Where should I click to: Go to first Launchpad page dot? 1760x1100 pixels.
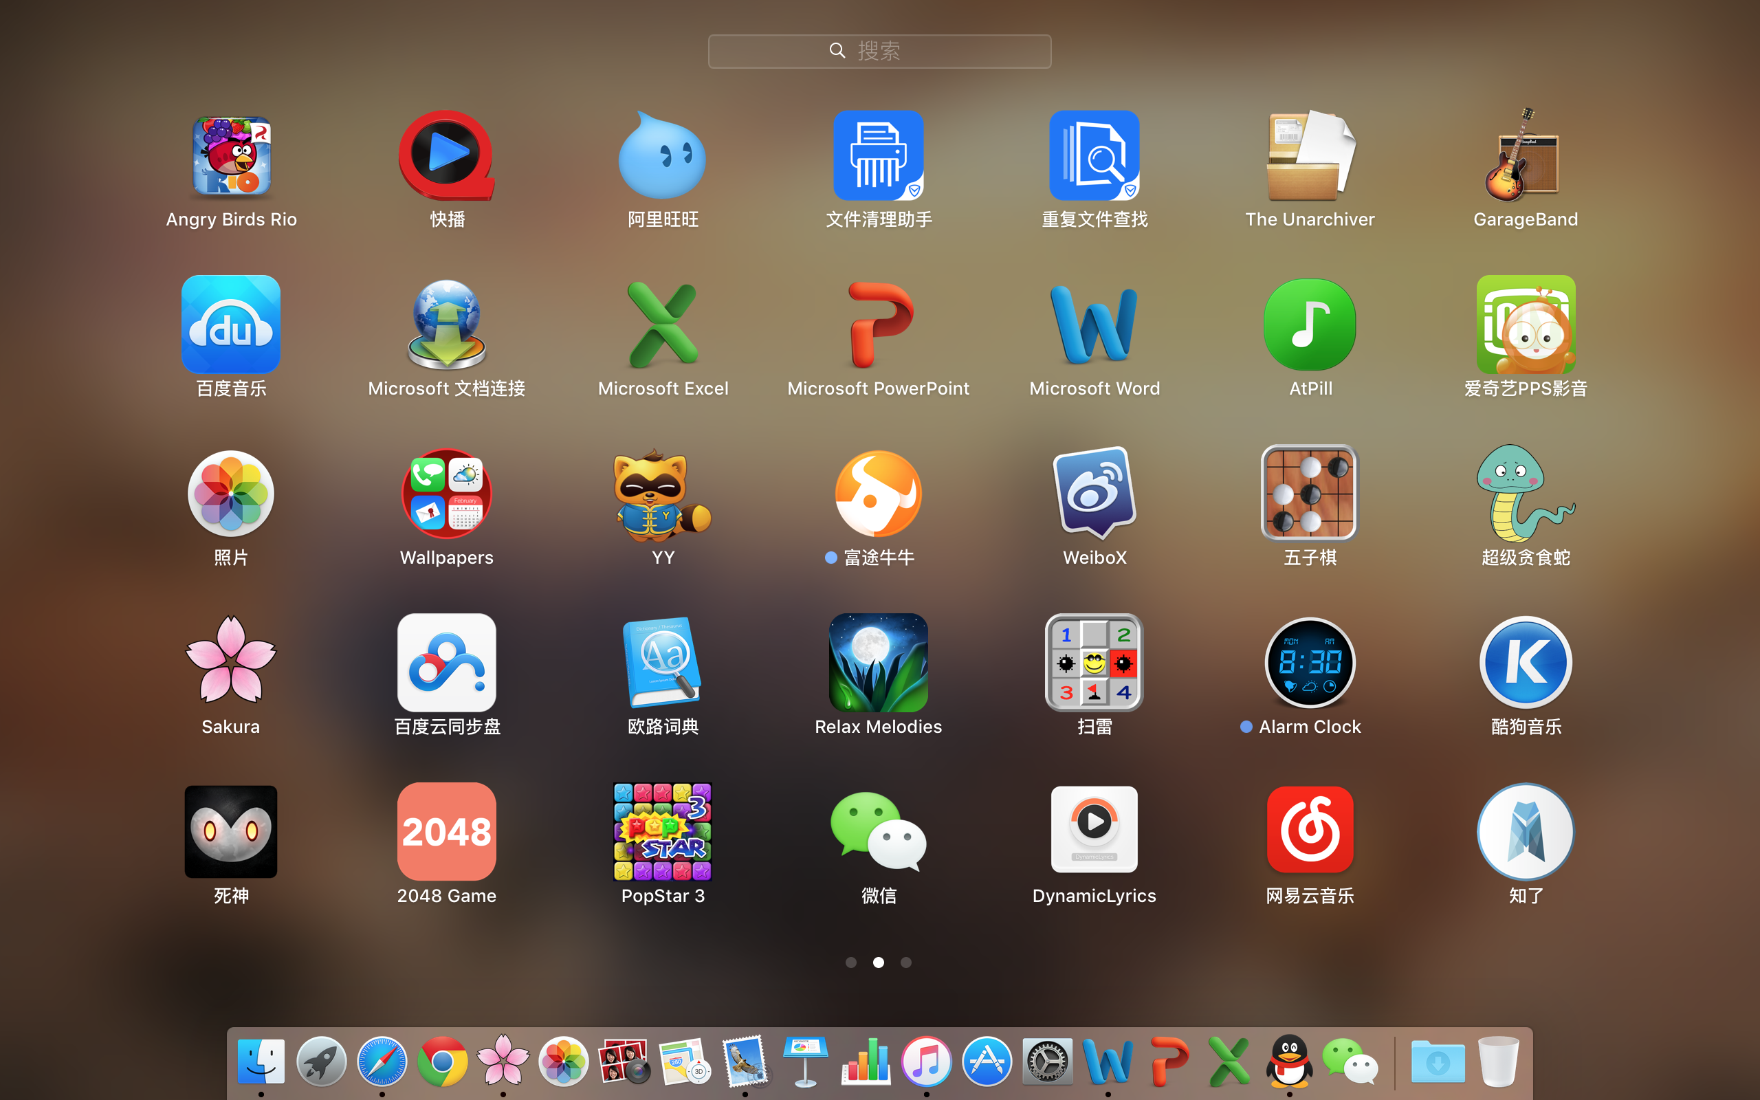(851, 962)
